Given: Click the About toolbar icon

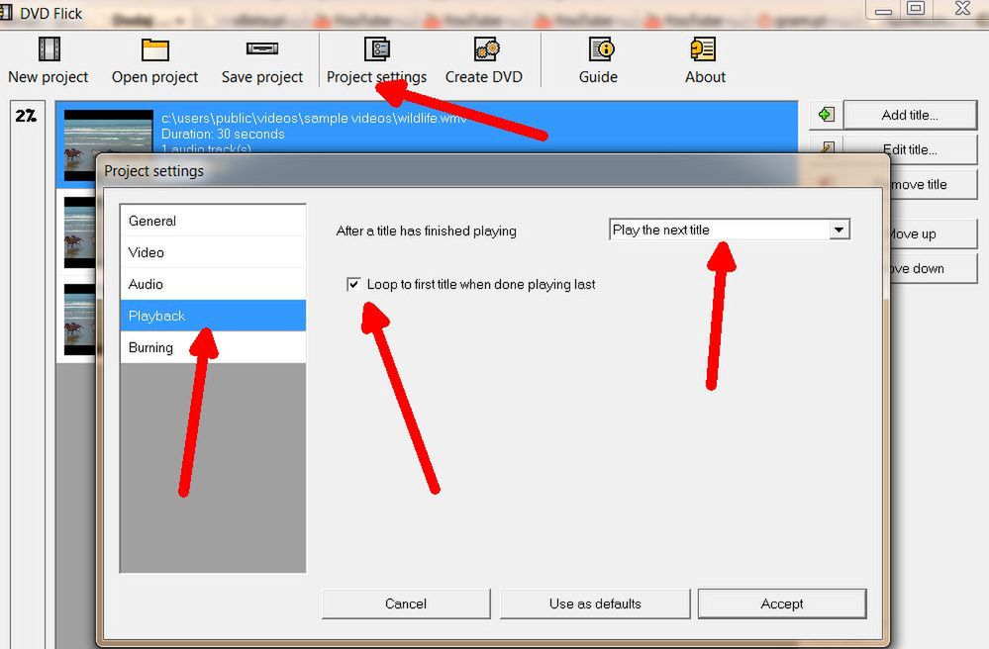Looking at the screenshot, I should pos(703,48).
